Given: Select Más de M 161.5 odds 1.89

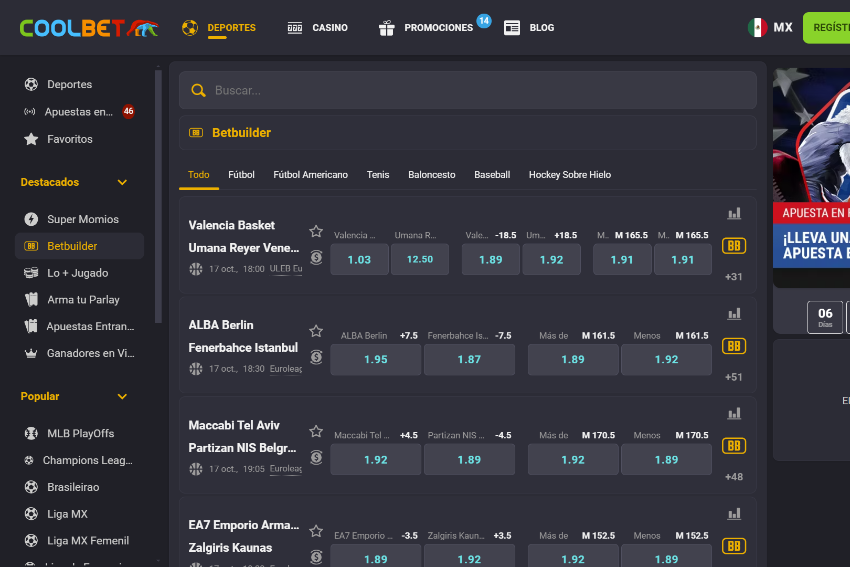Looking at the screenshot, I should click(x=573, y=360).
